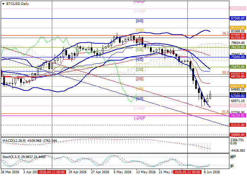247x176 pixels.
Task: Click the 2026.04.13 00:00 date marker
Action: [x=52, y=172]
